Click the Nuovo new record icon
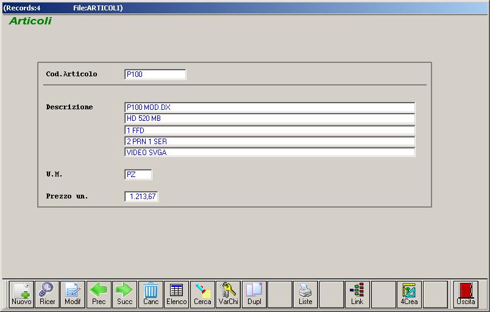 [21, 294]
